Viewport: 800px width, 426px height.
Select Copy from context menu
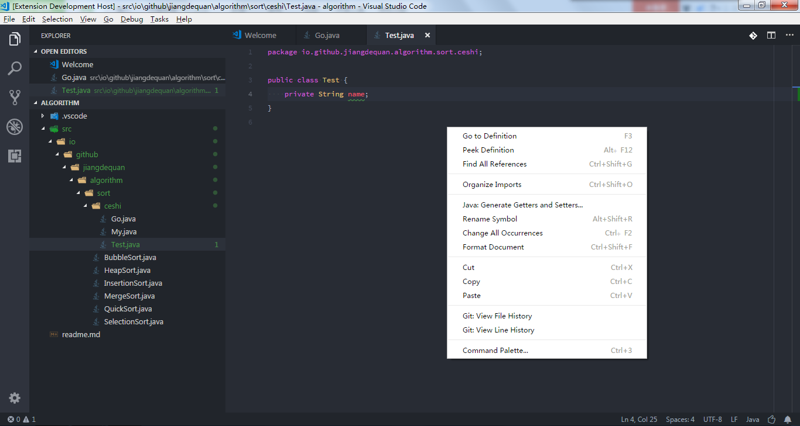coord(547,282)
